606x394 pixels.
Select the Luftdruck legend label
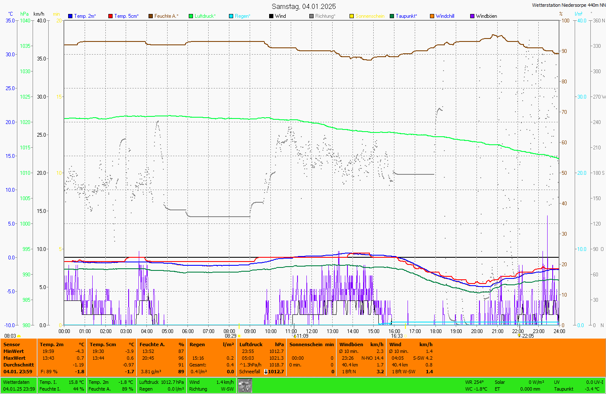click(x=205, y=16)
